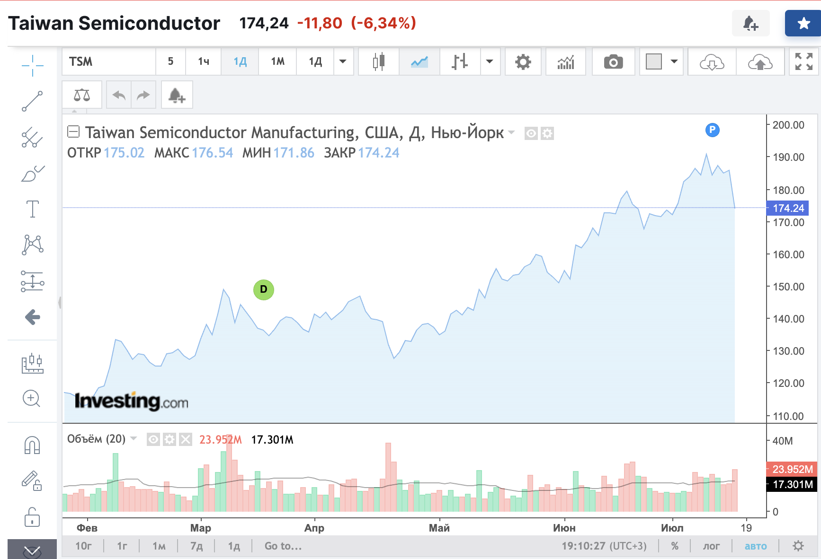The image size is (821, 559).
Task: Open the indicators chart icon
Action: (x=566, y=62)
